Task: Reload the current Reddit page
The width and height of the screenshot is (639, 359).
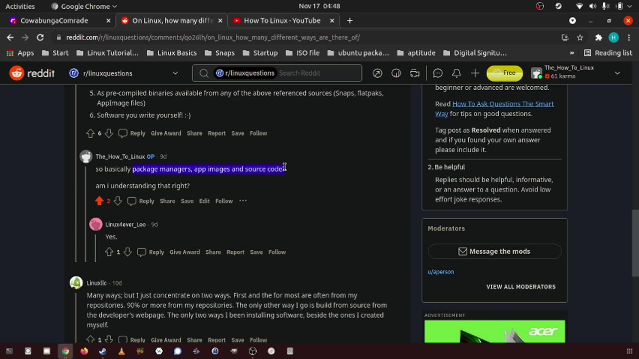Action: [x=40, y=37]
